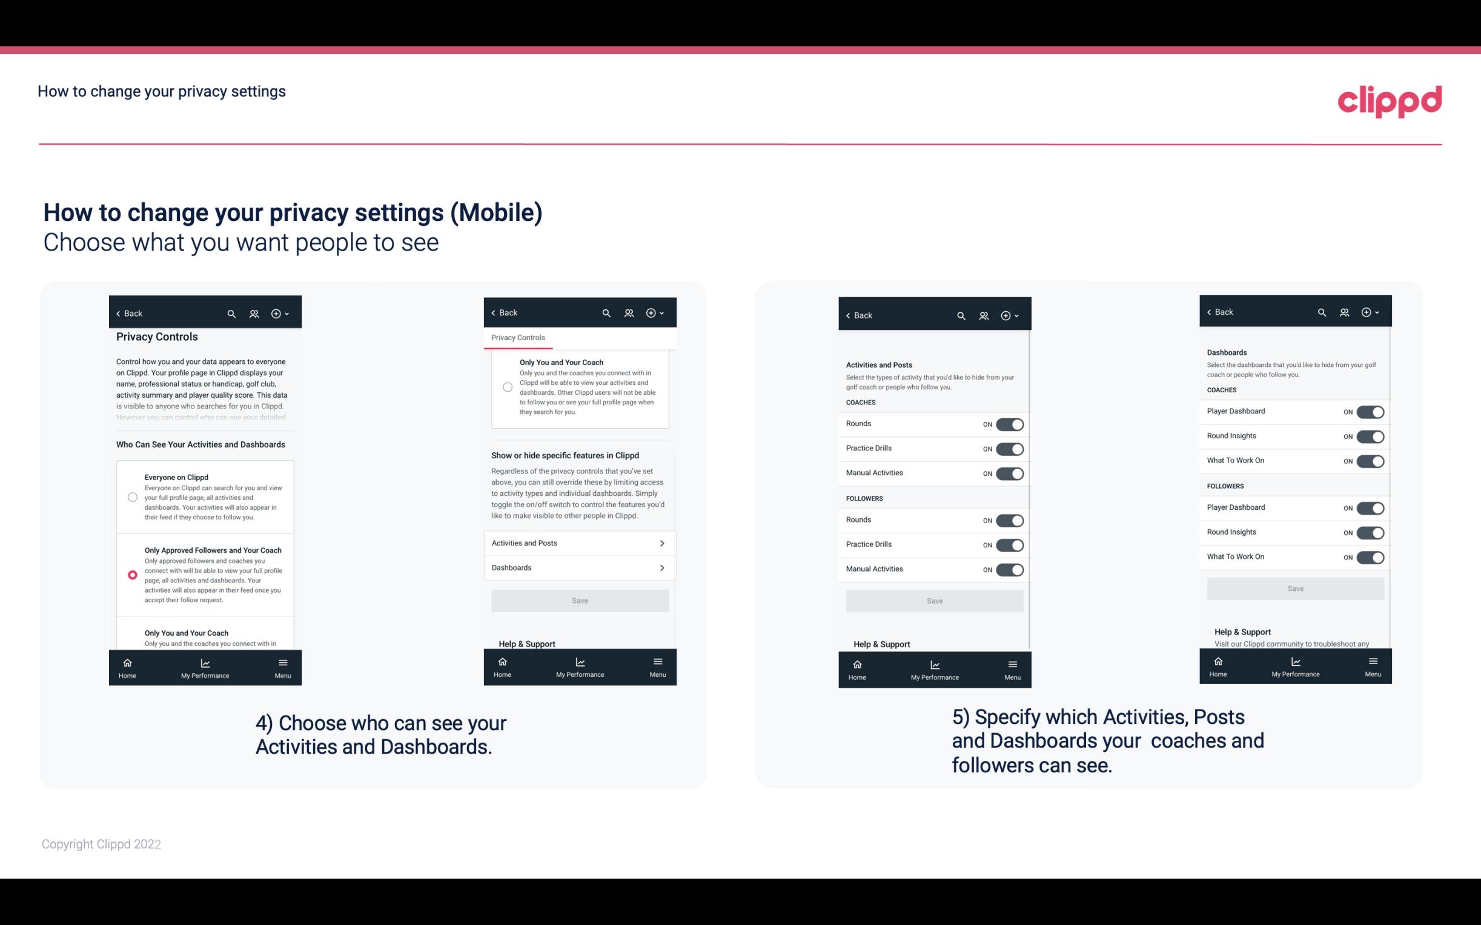The width and height of the screenshot is (1481, 925).
Task: Click the Menu icon in bottom navigation
Action: [282, 662]
